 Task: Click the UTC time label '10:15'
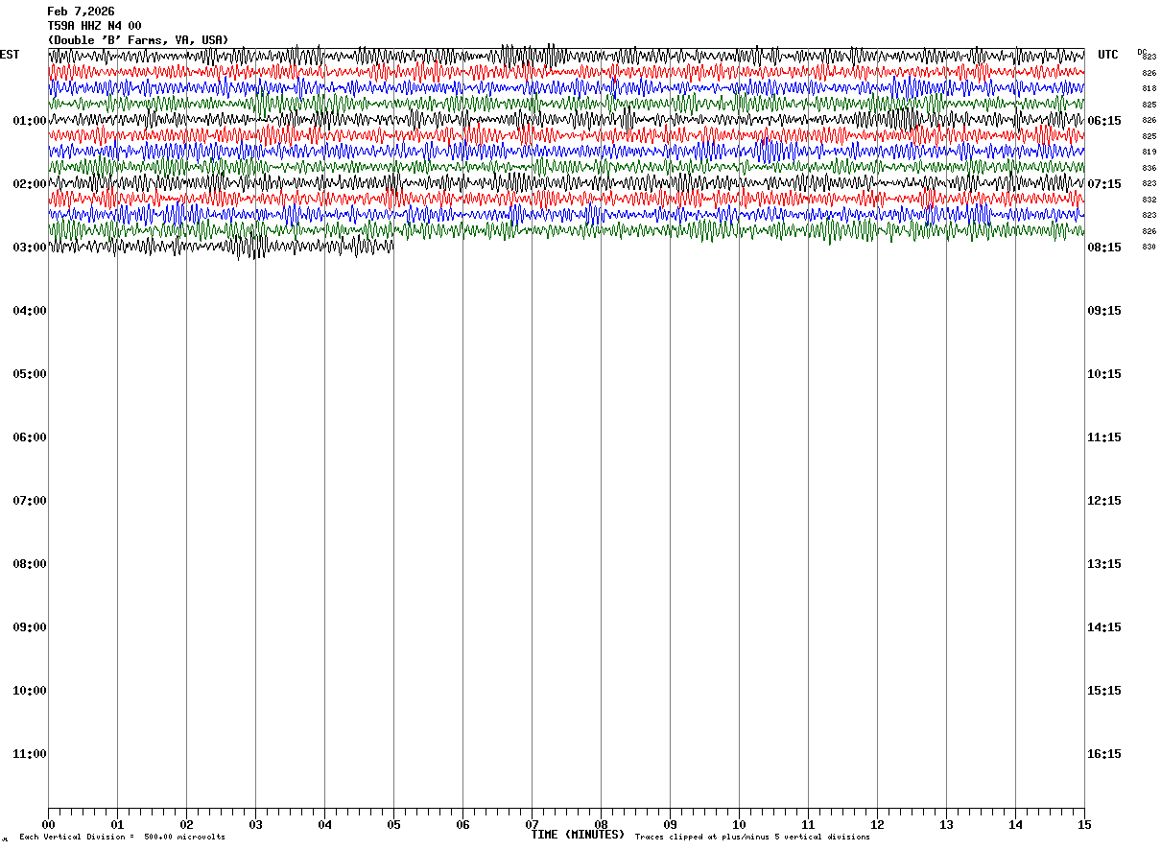click(1104, 374)
